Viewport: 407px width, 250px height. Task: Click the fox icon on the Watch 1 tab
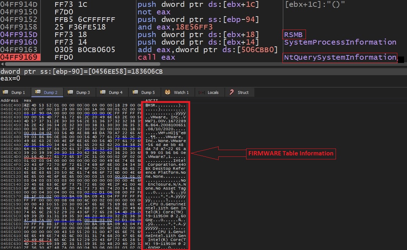pyautogui.click(x=166, y=92)
